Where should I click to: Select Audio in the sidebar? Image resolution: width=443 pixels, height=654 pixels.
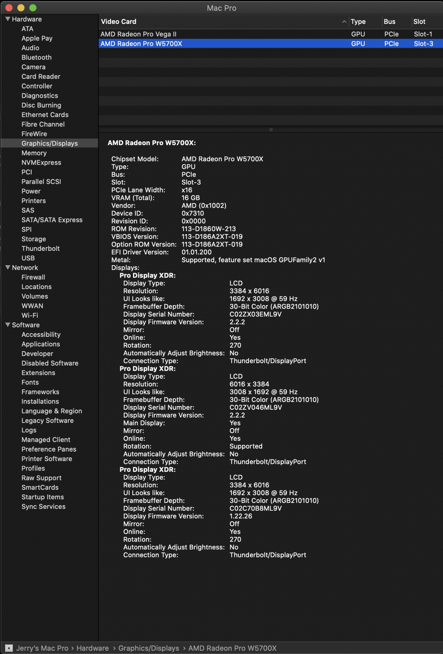click(x=30, y=48)
